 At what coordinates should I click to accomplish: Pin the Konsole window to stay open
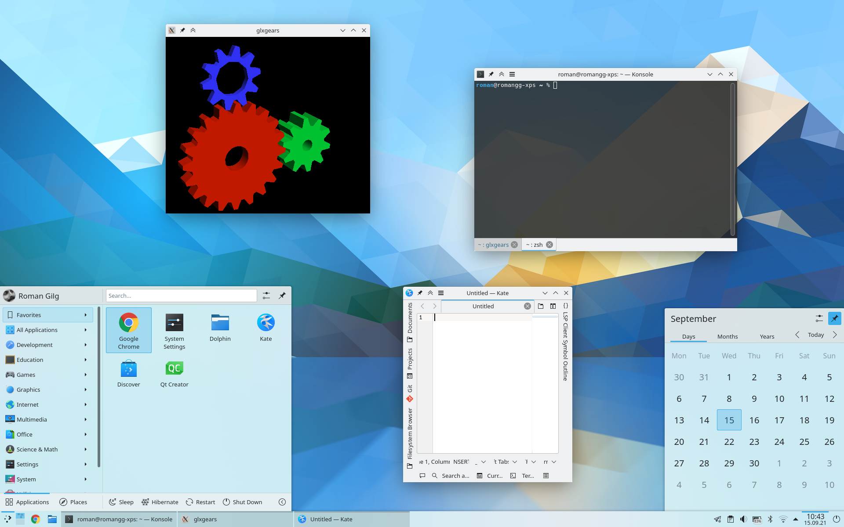(x=491, y=74)
